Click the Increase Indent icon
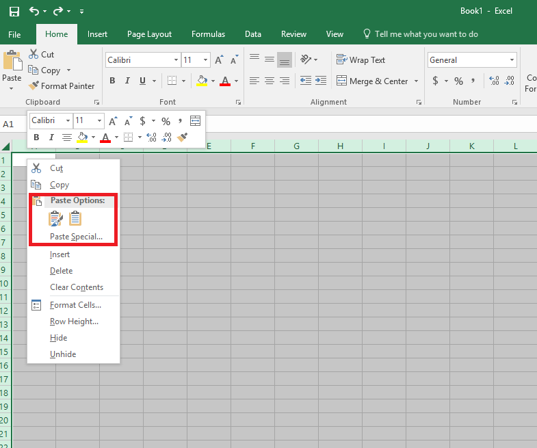 tap(321, 81)
